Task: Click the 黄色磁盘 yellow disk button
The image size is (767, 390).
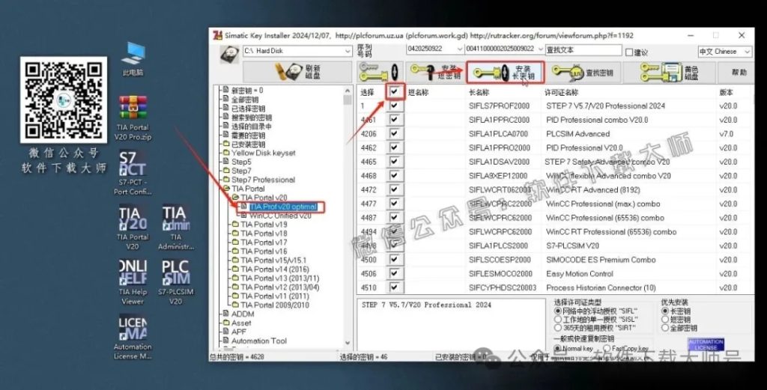Action: tap(669, 73)
